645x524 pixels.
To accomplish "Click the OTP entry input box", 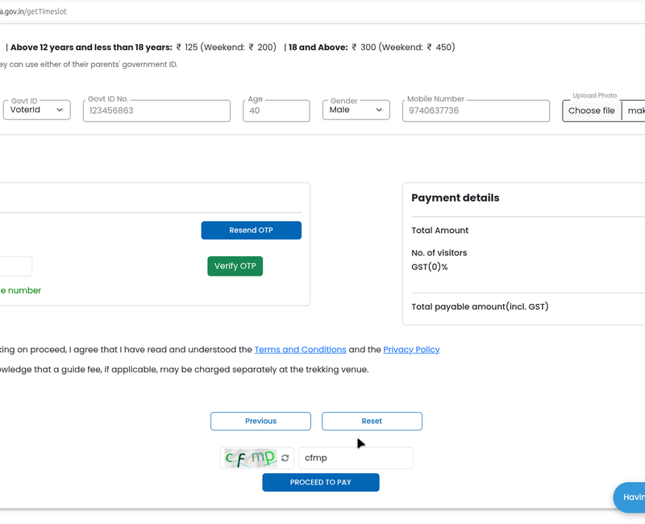I will 15,266.
